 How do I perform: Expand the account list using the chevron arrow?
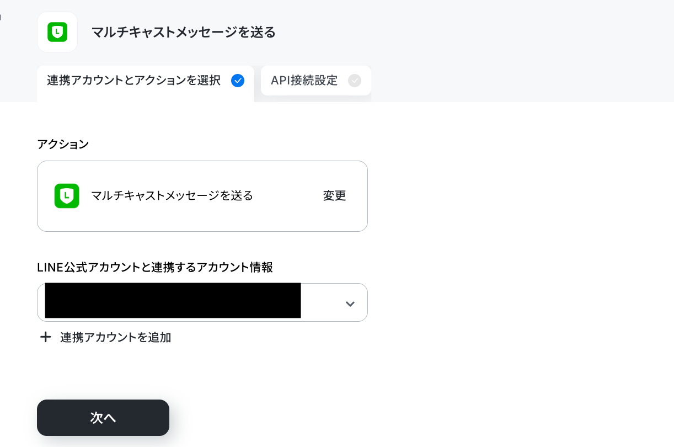point(350,304)
